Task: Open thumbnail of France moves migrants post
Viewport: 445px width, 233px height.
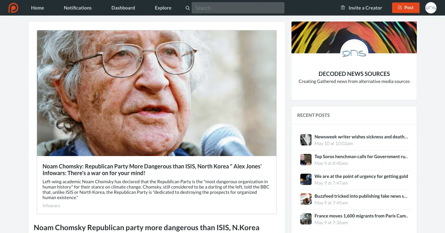Action: [x=306, y=219]
